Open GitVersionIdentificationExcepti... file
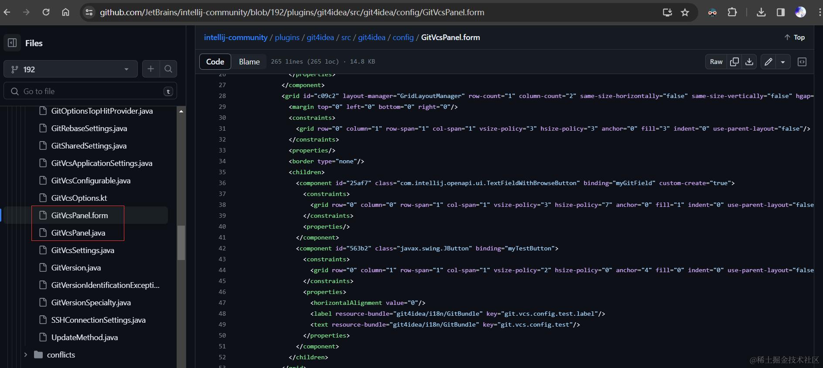The height and width of the screenshot is (368, 823). coord(105,285)
